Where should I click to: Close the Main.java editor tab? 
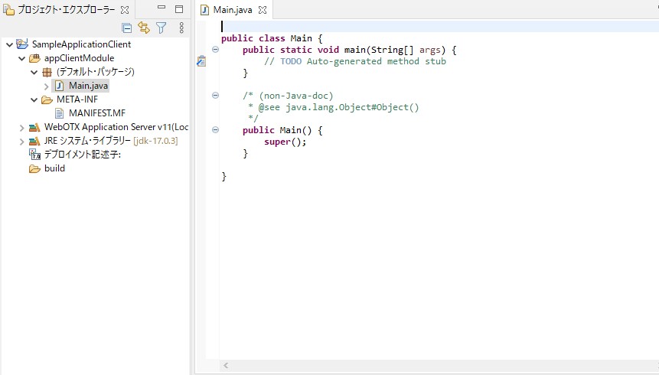tap(262, 10)
